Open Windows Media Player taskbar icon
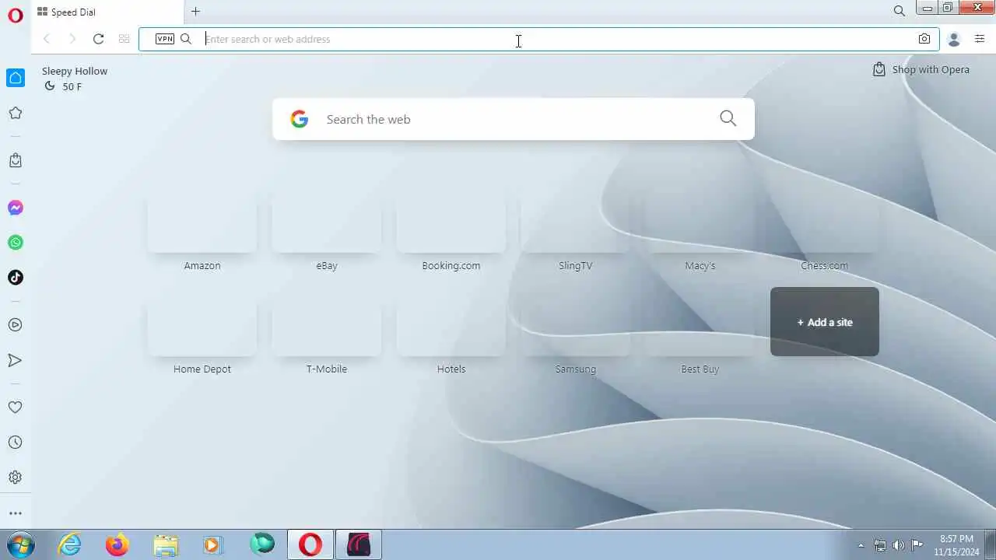This screenshot has height=560, width=996. click(x=213, y=544)
